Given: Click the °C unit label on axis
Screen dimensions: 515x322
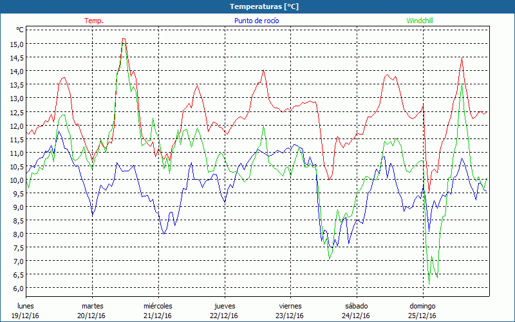Looking at the screenshot, I should [20, 30].
